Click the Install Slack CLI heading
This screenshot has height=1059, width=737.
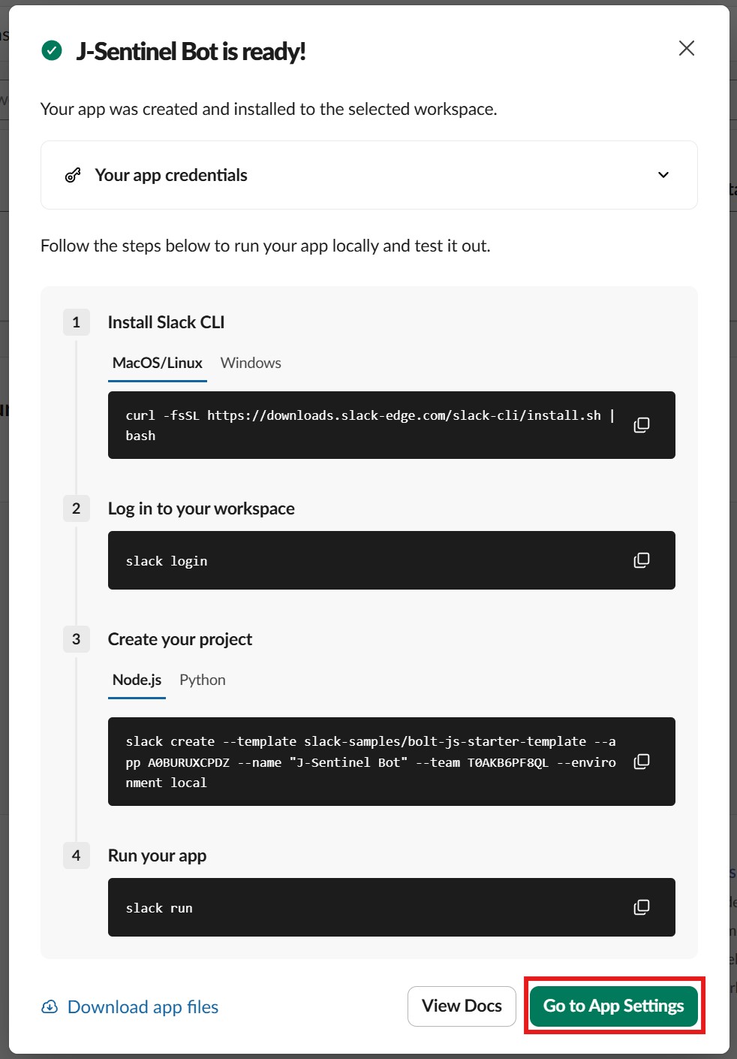tap(167, 322)
